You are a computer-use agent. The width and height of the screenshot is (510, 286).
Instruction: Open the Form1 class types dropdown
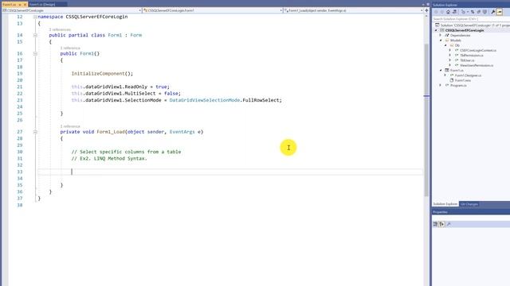[x=281, y=10]
